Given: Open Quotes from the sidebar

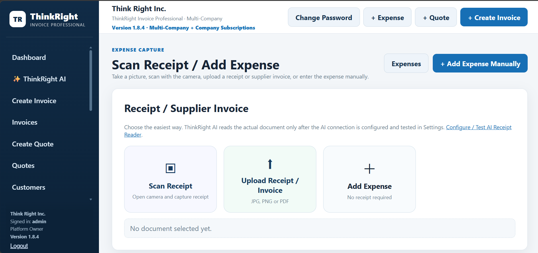Looking at the screenshot, I should (x=23, y=166).
